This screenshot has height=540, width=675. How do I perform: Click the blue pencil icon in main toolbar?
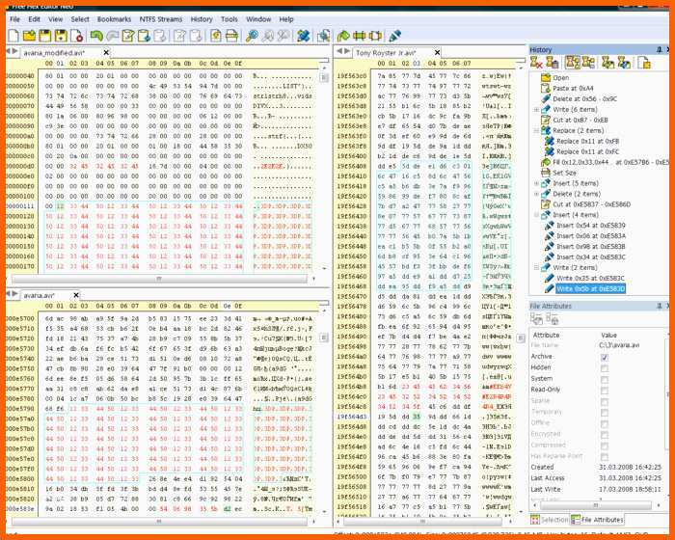coord(394,36)
